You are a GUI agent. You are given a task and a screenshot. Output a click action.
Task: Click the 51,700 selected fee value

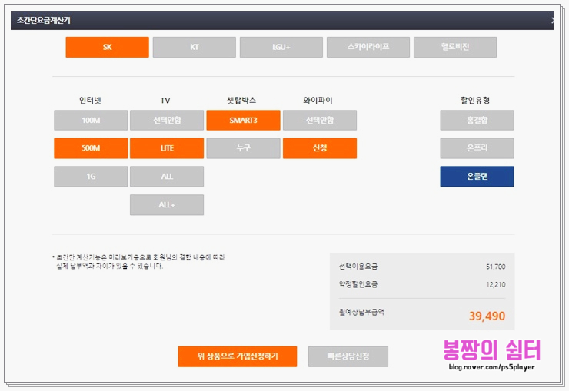tap(496, 267)
